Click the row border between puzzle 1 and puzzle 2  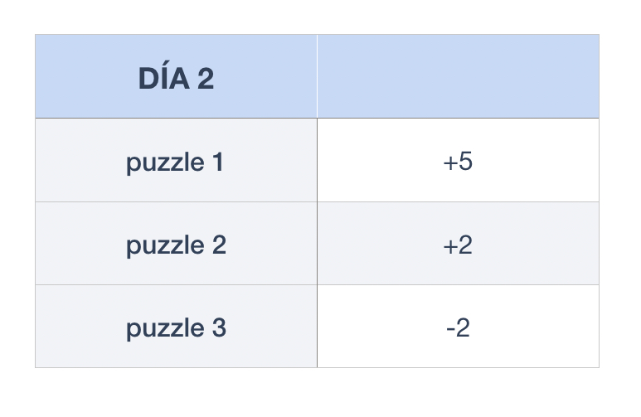coord(176,201)
